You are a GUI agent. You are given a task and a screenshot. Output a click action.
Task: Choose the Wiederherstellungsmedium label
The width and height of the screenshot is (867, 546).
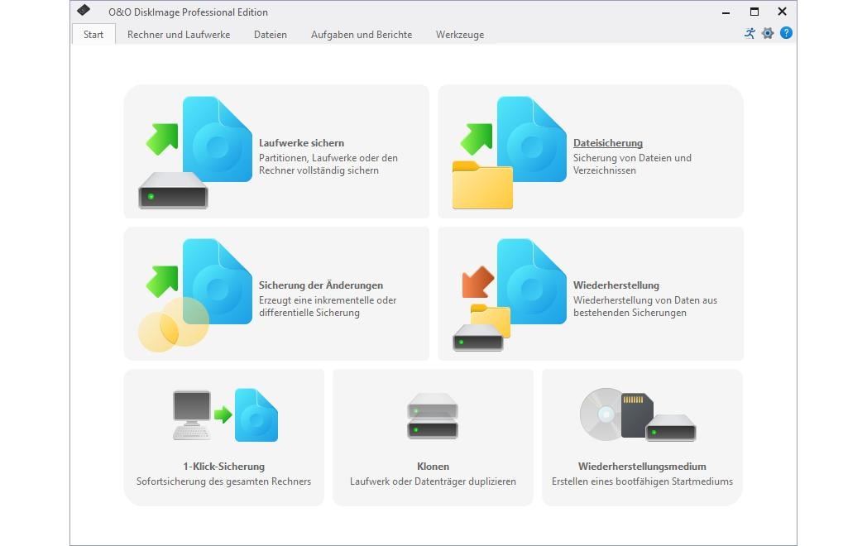tap(642, 467)
